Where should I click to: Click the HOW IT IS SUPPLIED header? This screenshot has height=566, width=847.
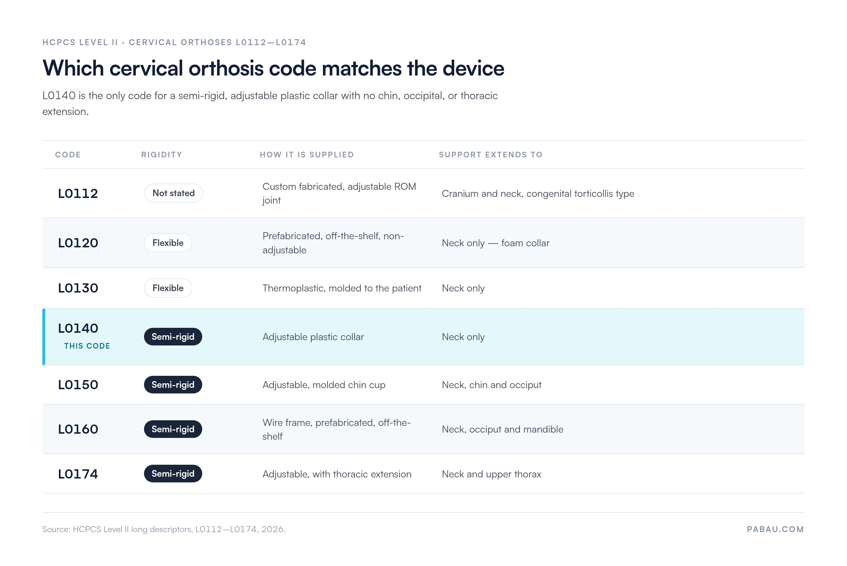(307, 155)
